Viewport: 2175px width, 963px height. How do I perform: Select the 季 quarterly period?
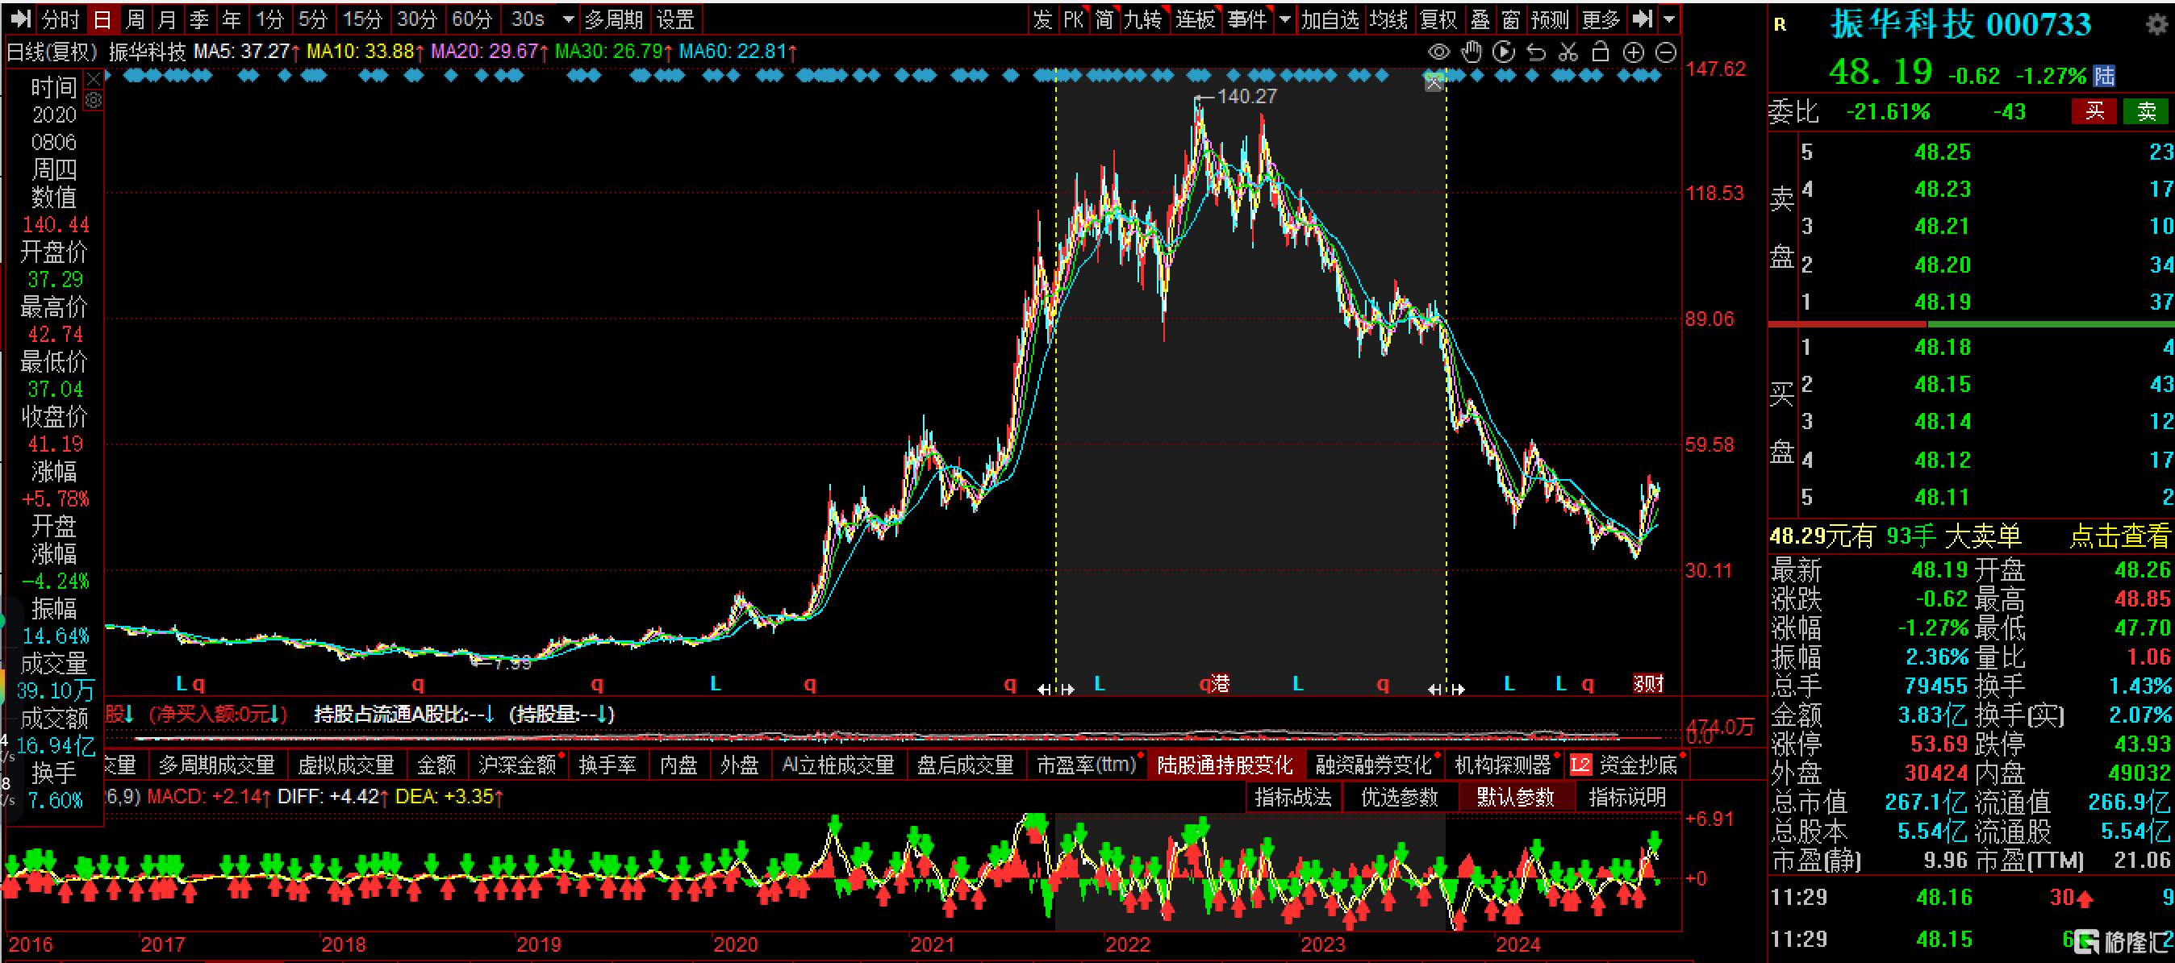(x=199, y=19)
